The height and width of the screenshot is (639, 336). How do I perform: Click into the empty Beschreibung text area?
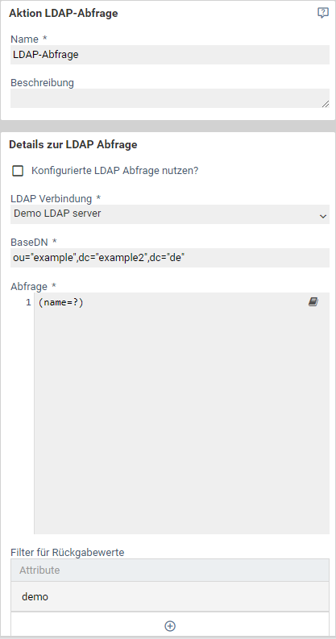(x=170, y=98)
